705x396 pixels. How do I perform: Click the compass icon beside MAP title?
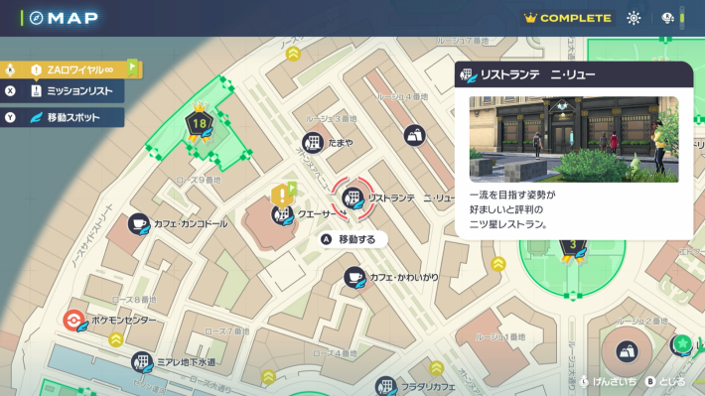37,18
